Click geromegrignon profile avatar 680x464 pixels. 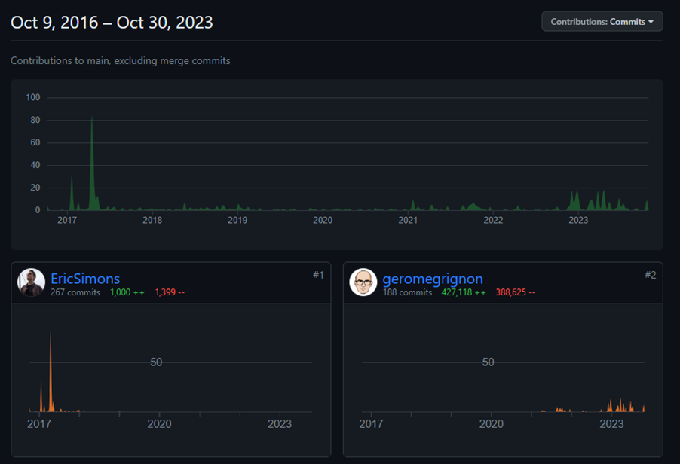[363, 282]
